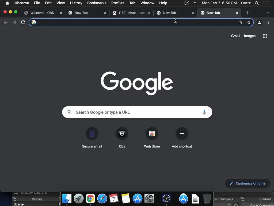The height and width of the screenshot is (206, 274).
Task: Open the Web Store shortcut
Action: pyautogui.click(x=152, y=138)
